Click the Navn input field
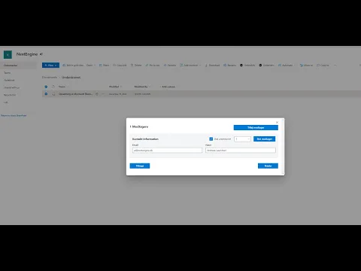The width and height of the screenshot is (361, 271). [241, 151]
